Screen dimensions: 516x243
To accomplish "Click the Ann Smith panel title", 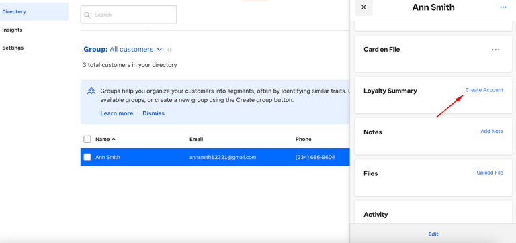I will [433, 7].
